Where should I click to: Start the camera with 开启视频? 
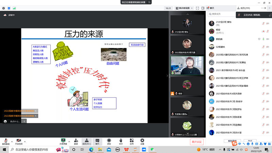[x=19, y=140]
